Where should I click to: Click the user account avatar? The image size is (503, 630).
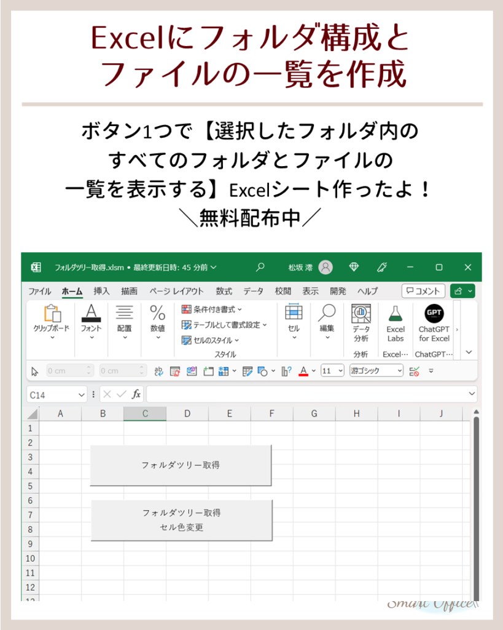[x=326, y=267]
